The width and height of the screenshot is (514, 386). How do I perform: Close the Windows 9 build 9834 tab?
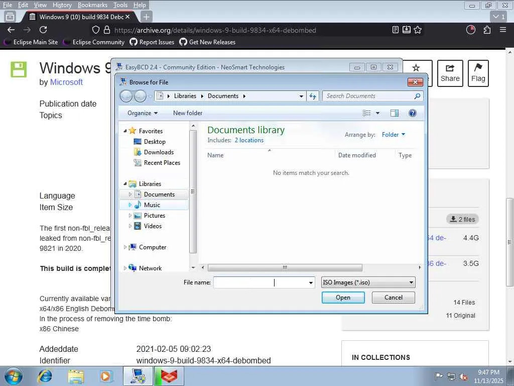pos(127,17)
